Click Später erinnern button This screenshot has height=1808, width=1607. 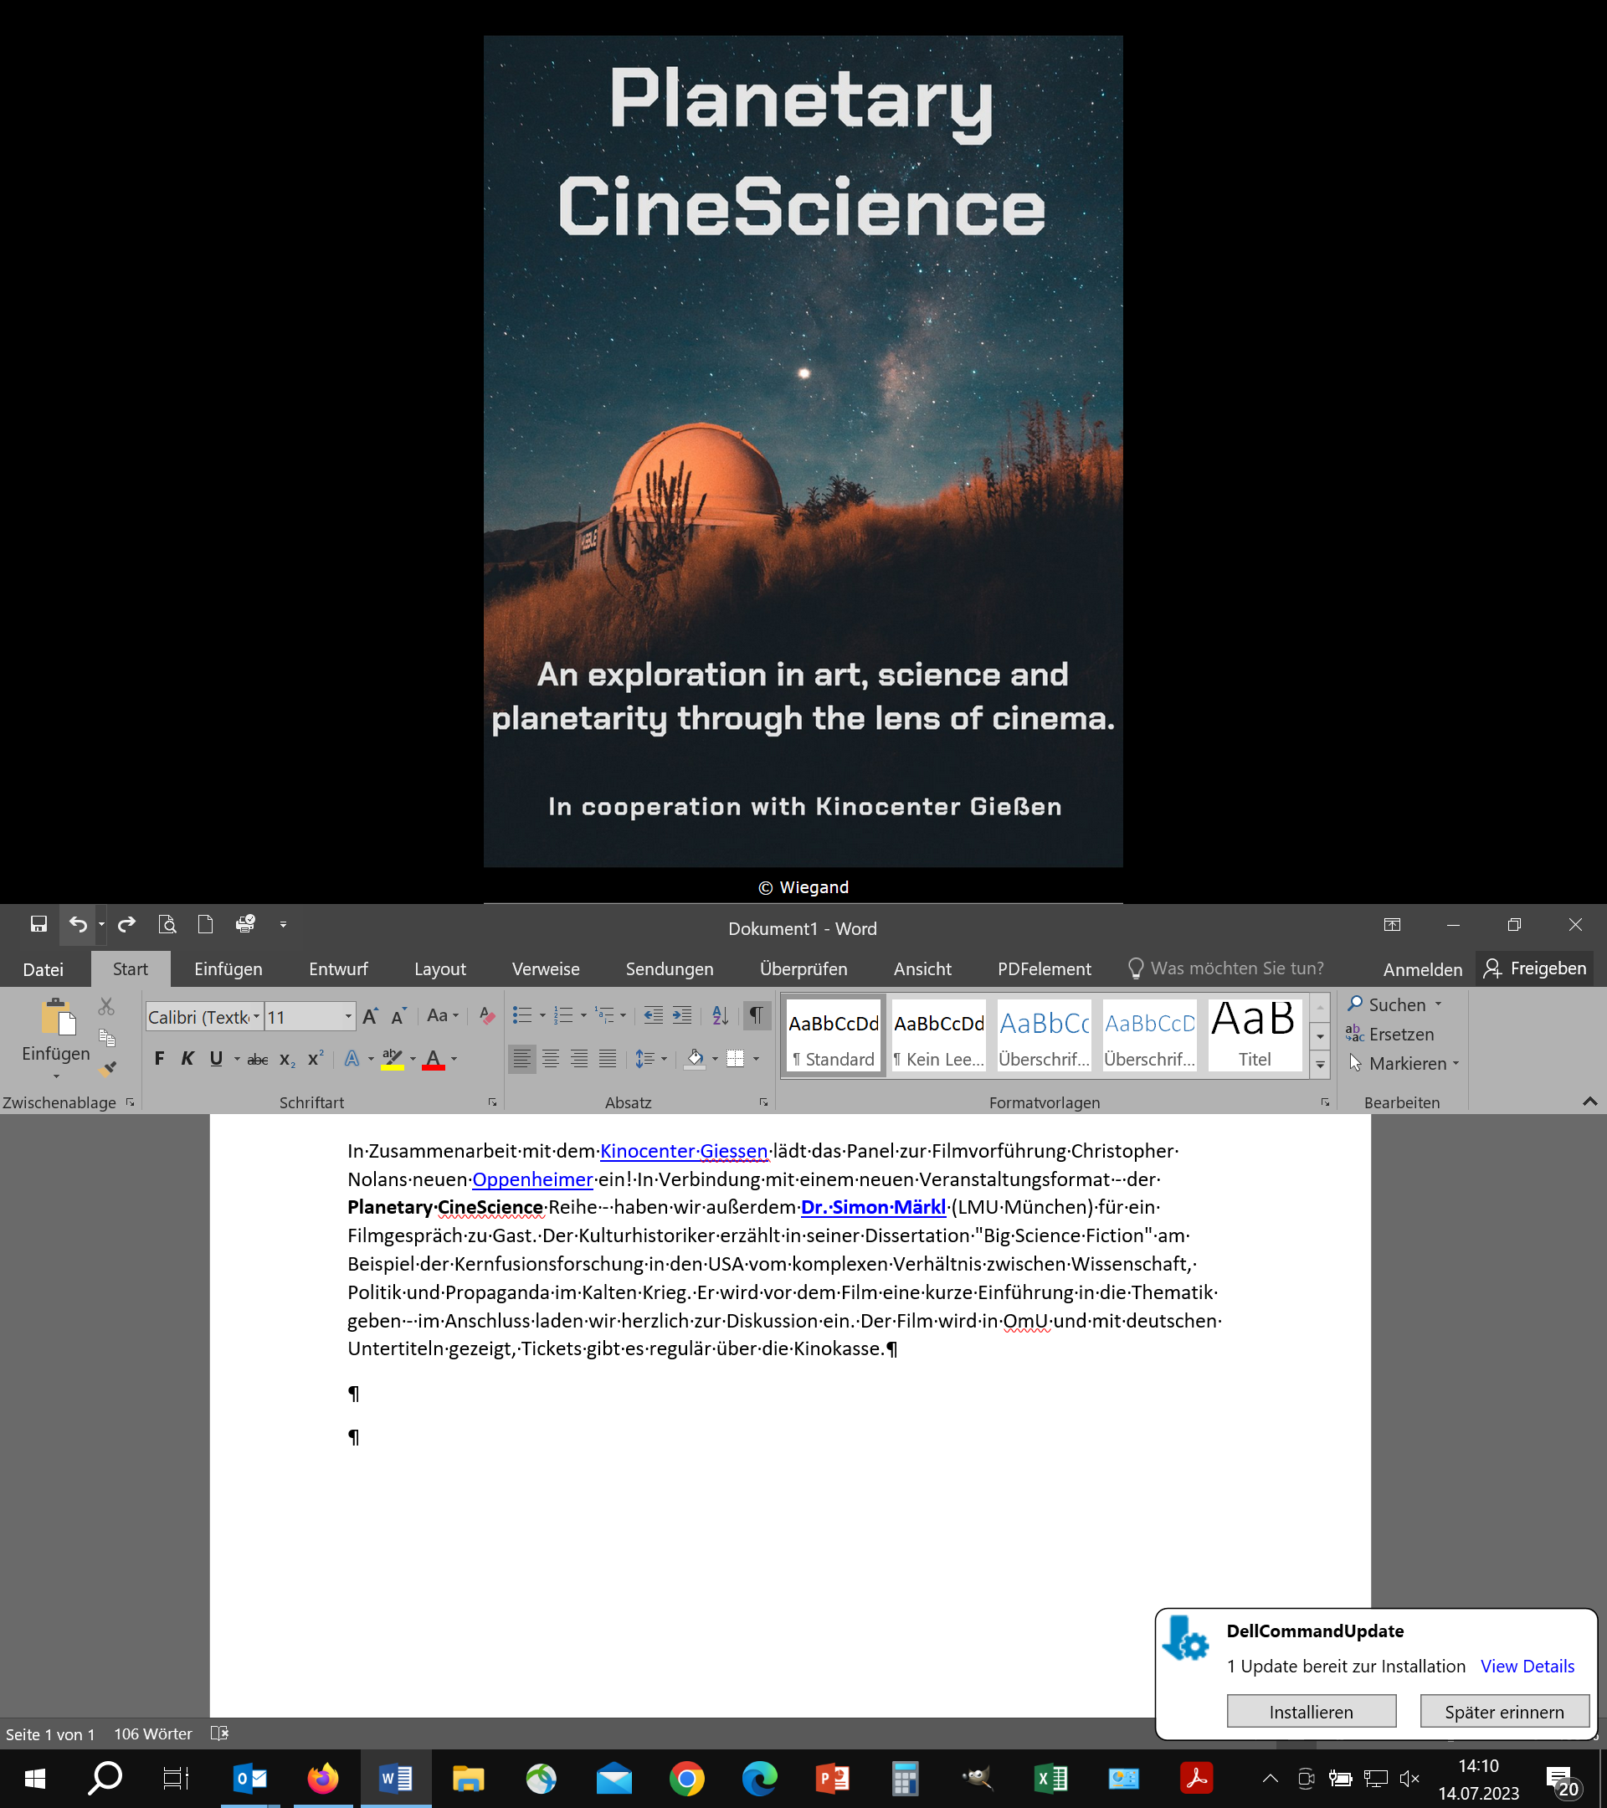point(1504,1712)
